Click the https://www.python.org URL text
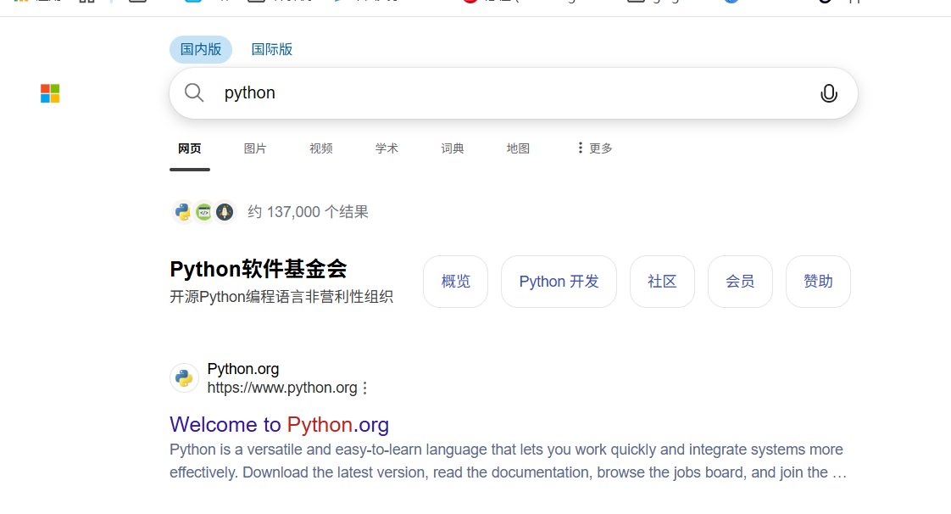 coord(282,388)
